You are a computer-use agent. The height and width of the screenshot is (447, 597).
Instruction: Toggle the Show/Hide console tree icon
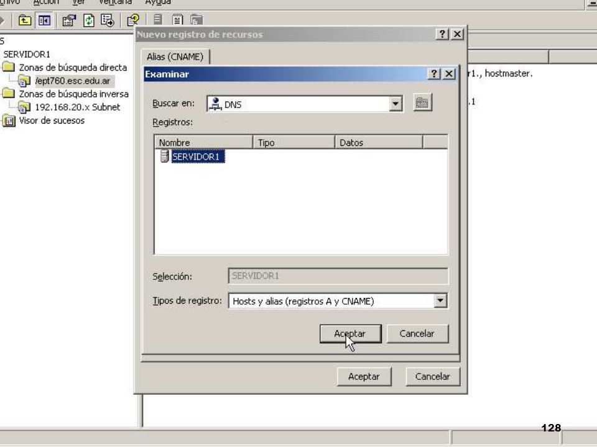(44, 20)
